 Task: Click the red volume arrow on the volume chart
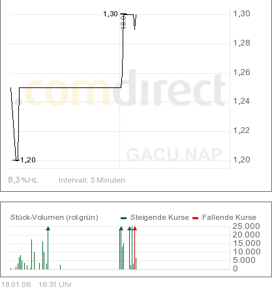pyautogui.click(x=135, y=228)
